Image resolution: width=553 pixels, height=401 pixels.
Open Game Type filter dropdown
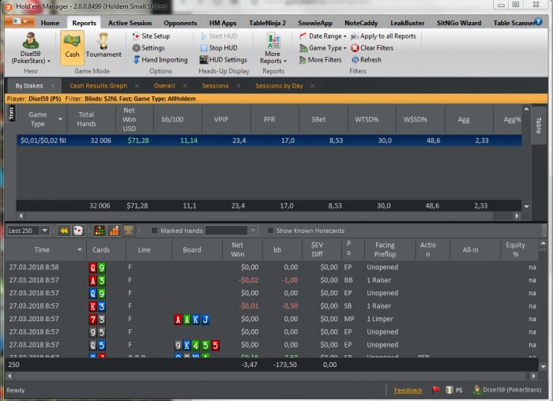(x=322, y=48)
